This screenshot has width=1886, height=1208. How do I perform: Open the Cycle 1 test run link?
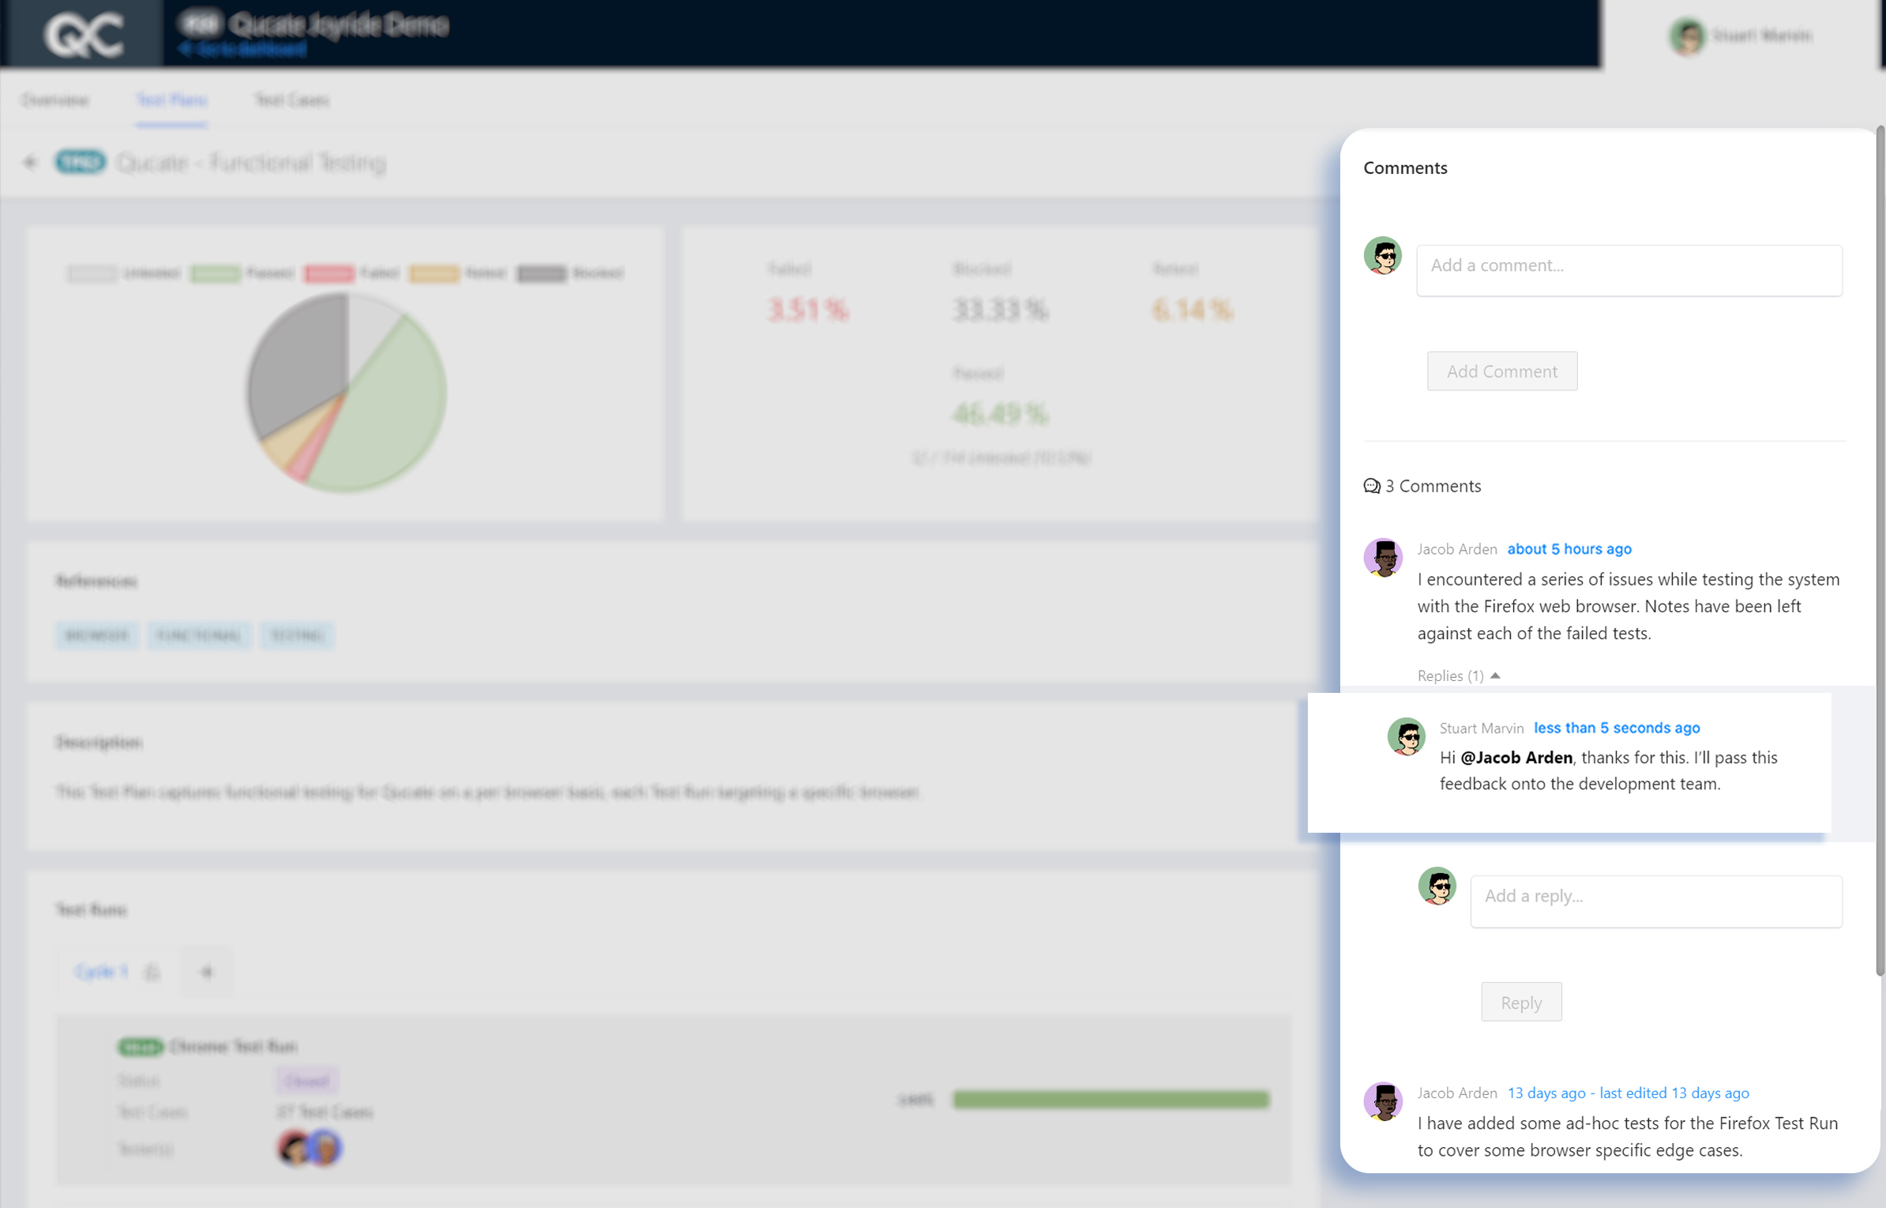pyautogui.click(x=100, y=972)
